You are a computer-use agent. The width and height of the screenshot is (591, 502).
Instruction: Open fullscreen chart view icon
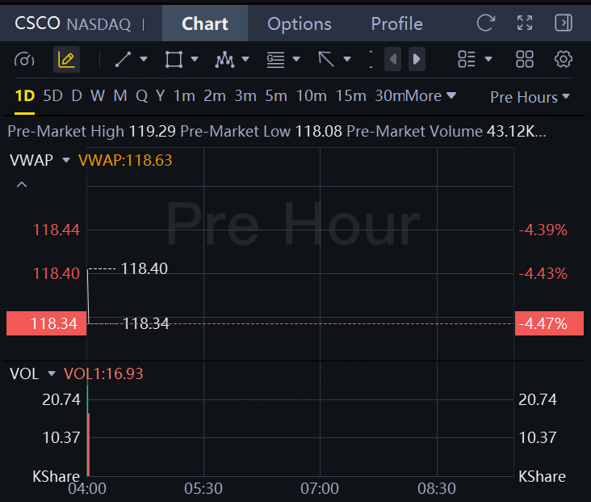(525, 23)
